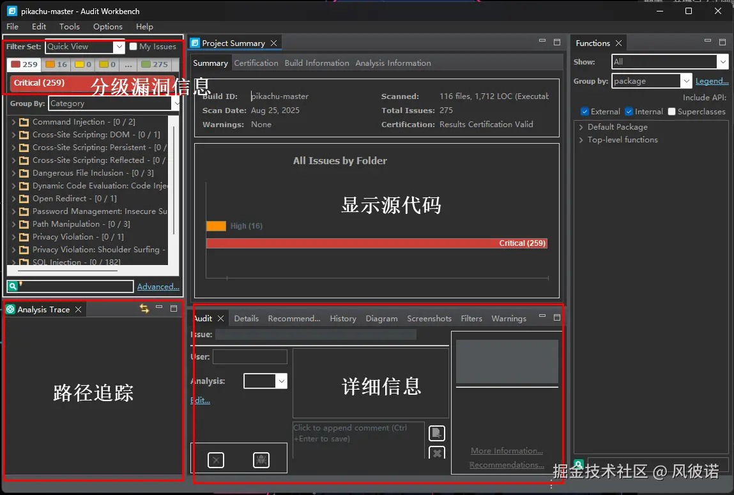The width and height of the screenshot is (734, 495).
Task: Open the Analysis dropdown in Audit panel
Action: click(x=281, y=381)
